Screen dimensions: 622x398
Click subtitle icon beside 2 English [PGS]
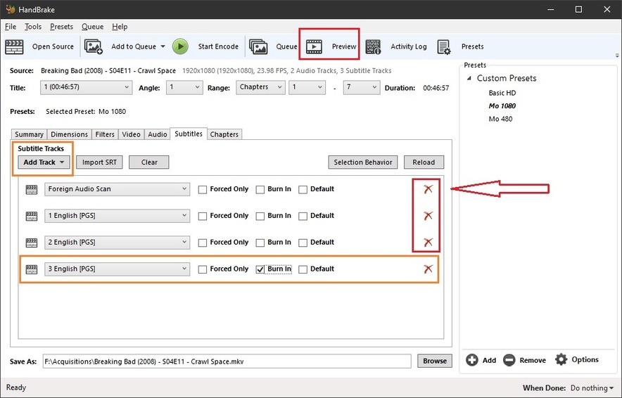[x=32, y=243]
